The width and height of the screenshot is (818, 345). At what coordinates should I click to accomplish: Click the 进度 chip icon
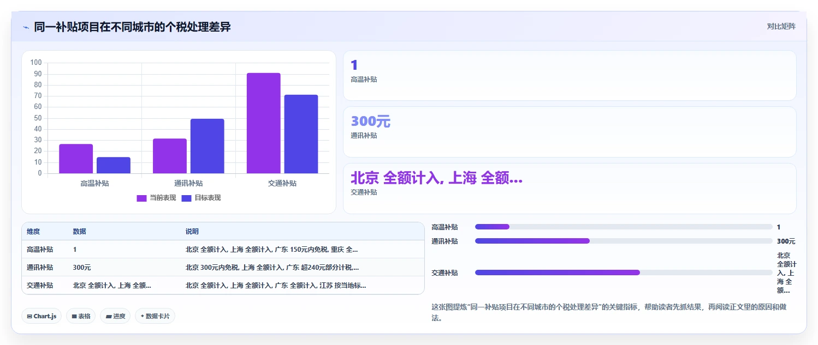[109, 316]
